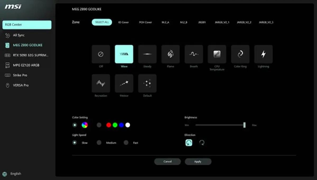Screen dimensions: 317x180
Task: Select the Steady lighting effect
Action: tap(147, 54)
